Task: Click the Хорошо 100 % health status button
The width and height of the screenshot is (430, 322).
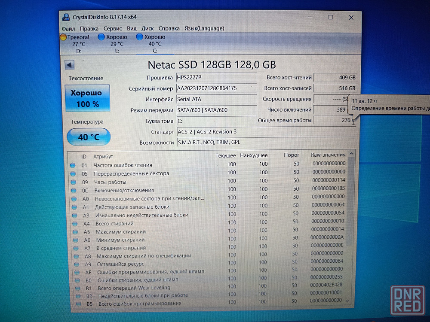Action: pyautogui.click(x=88, y=98)
